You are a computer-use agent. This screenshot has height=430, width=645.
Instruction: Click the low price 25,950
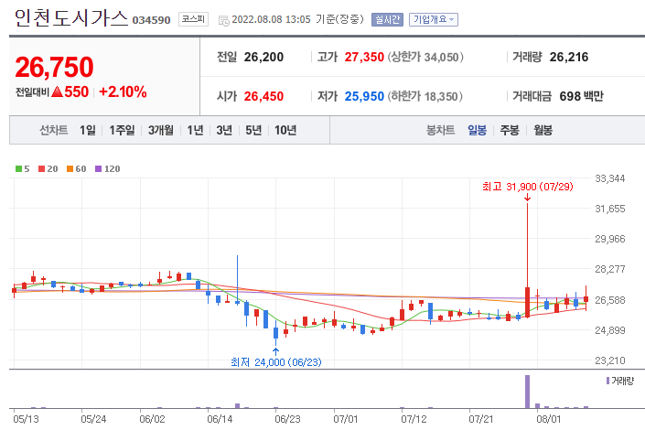[364, 96]
